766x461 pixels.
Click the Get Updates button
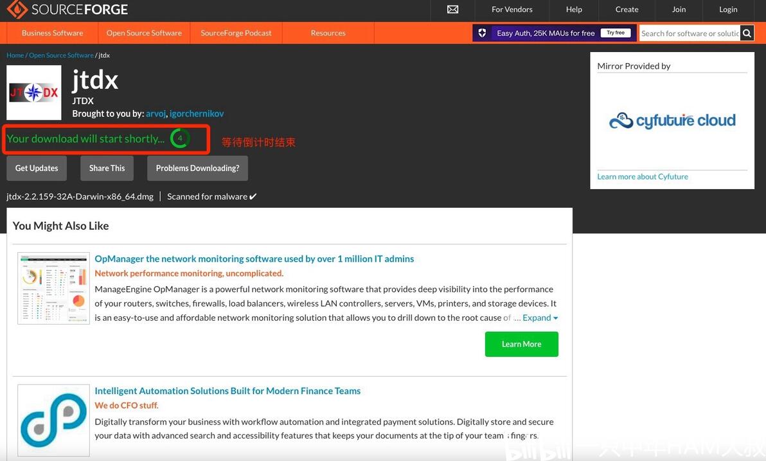[37, 168]
